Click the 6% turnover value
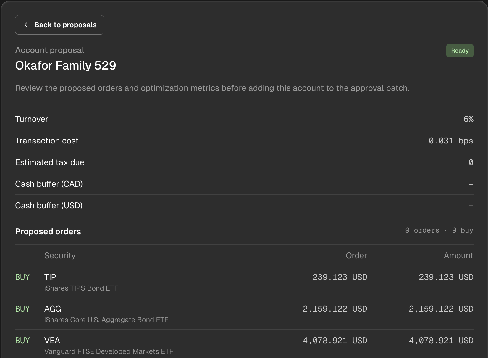The image size is (488, 358). (468, 119)
